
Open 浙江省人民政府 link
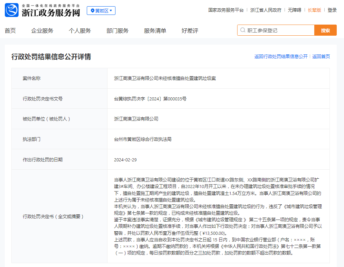[x=266, y=10]
